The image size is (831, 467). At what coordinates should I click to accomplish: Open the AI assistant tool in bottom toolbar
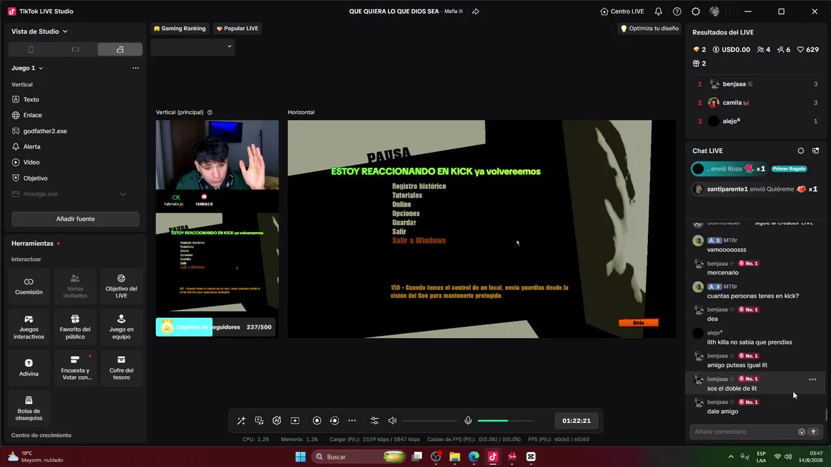277,421
